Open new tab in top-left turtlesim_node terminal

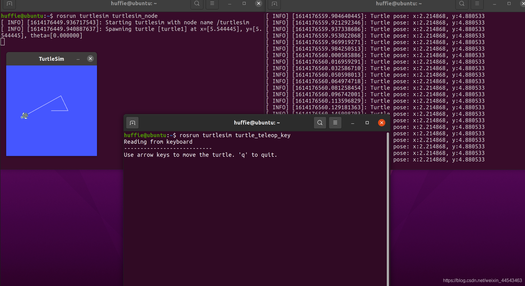point(10,4)
